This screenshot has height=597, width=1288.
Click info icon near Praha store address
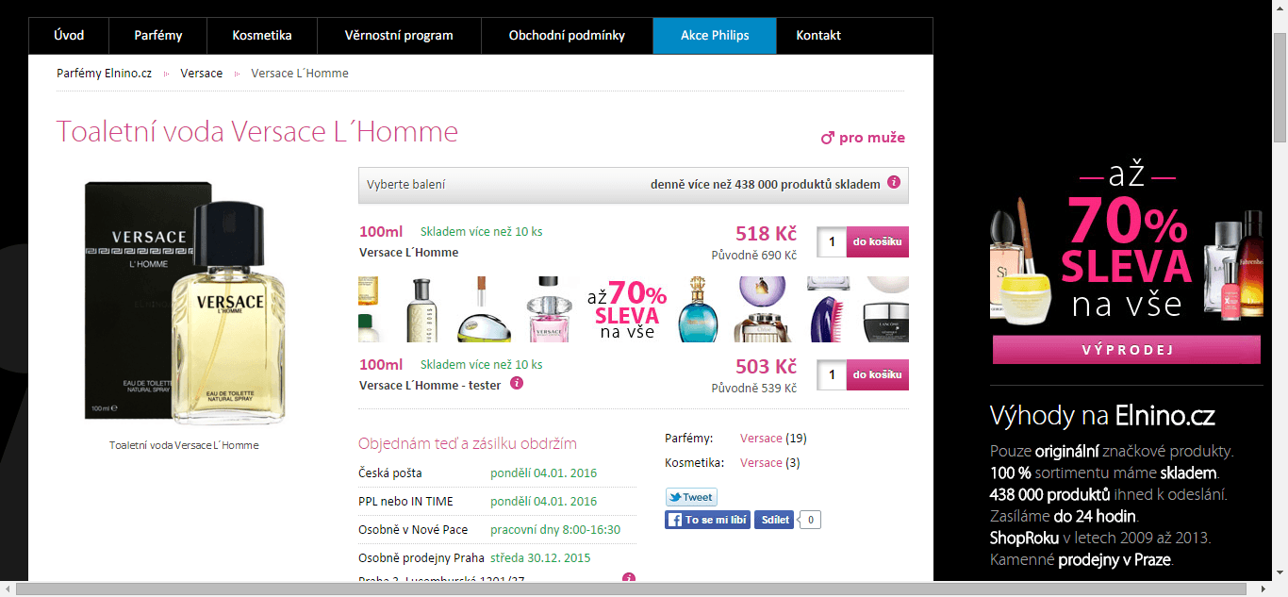click(x=629, y=578)
